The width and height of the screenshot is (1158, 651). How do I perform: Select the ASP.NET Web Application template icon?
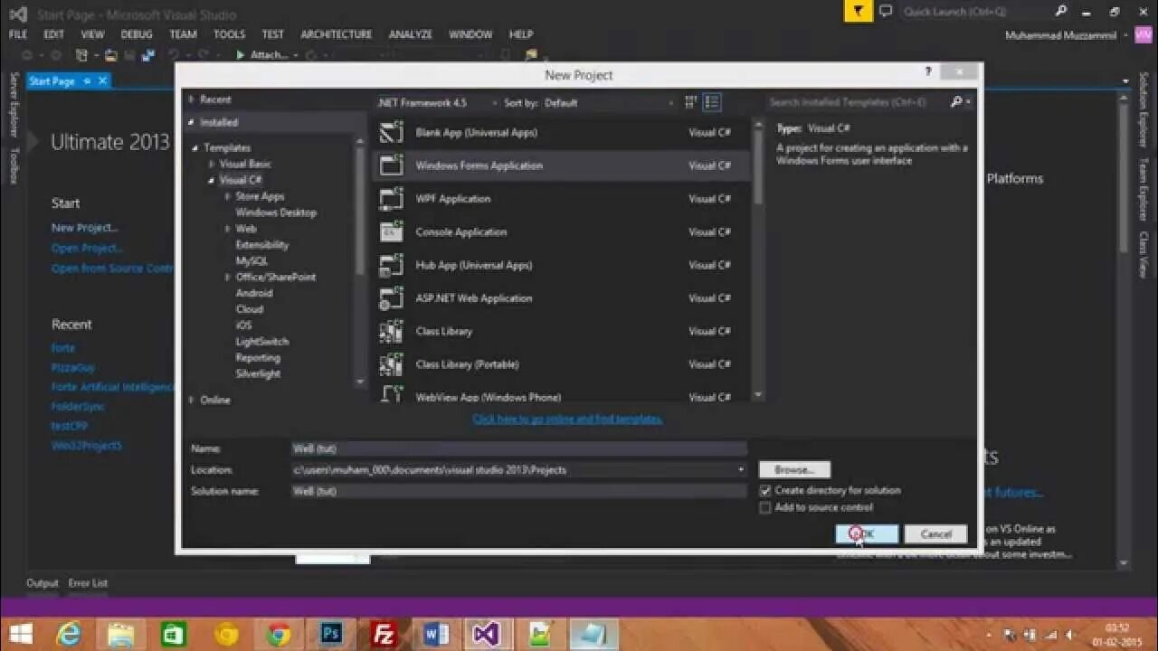pyautogui.click(x=391, y=297)
